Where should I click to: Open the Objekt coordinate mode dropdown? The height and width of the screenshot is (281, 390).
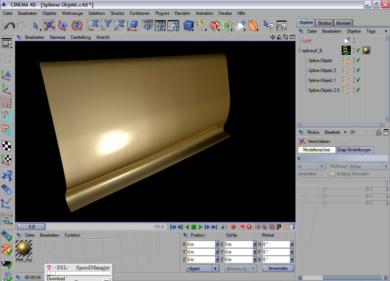coord(203,268)
